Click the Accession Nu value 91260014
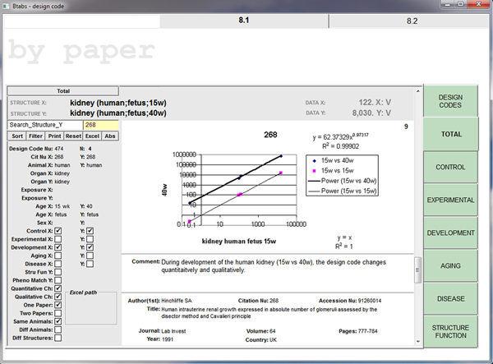This screenshot has width=493, height=364. [x=370, y=301]
